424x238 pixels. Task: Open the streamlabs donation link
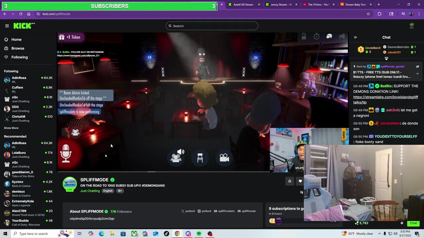(x=386, y=100)
